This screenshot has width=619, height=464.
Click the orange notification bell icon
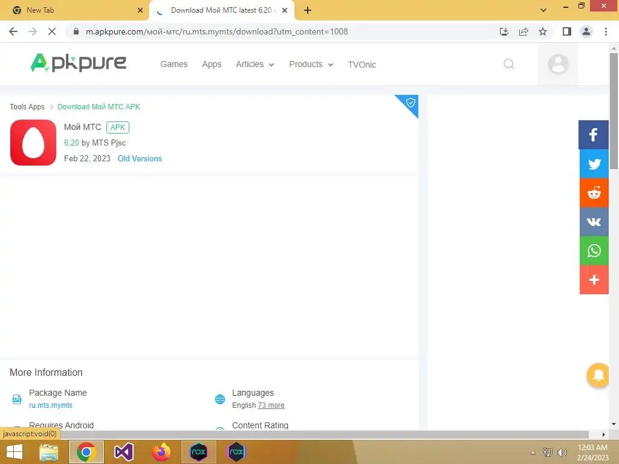[x=598, y=375]
